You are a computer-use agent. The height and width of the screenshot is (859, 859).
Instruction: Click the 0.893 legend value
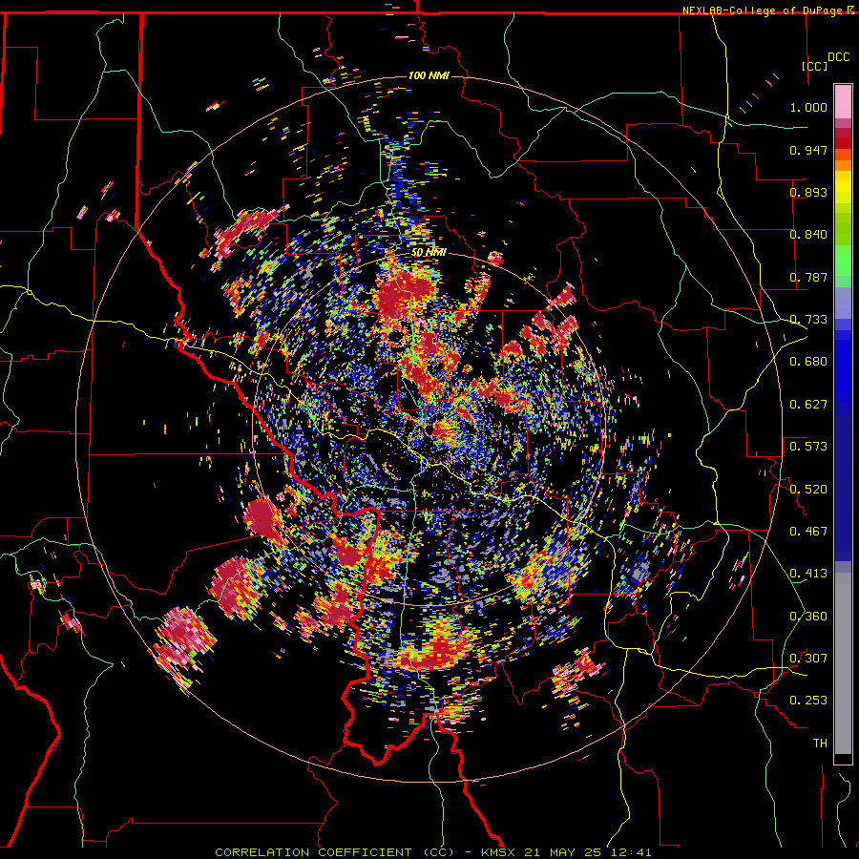808,192
